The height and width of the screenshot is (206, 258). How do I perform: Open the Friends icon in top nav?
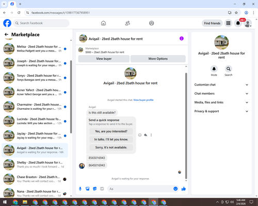coord(127,23)
